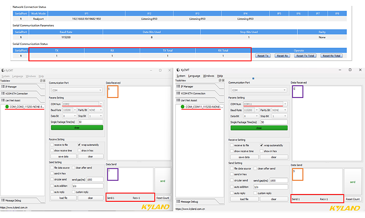The height and width of the screenshot is (218, 365).
Task: Click load file in the COM11 window
Action: click(244, 199)
